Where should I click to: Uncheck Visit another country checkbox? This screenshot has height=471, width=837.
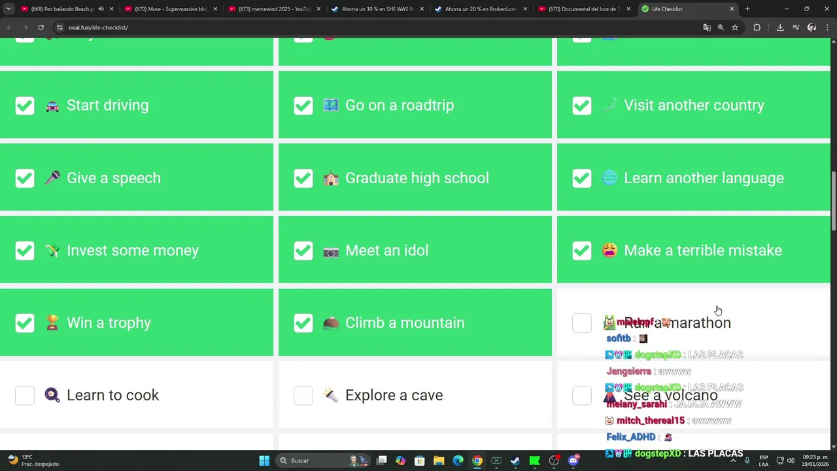click(x=582, y=105)
